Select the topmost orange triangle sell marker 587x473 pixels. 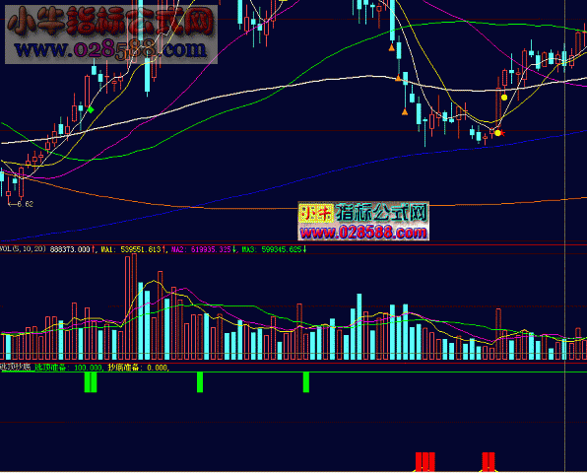[x=392, y=47]
